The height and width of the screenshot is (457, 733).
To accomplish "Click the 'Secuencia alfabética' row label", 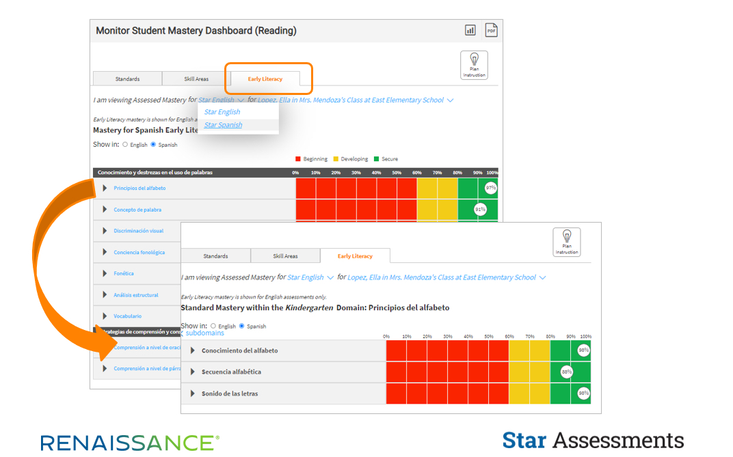I will click(231, 372).
